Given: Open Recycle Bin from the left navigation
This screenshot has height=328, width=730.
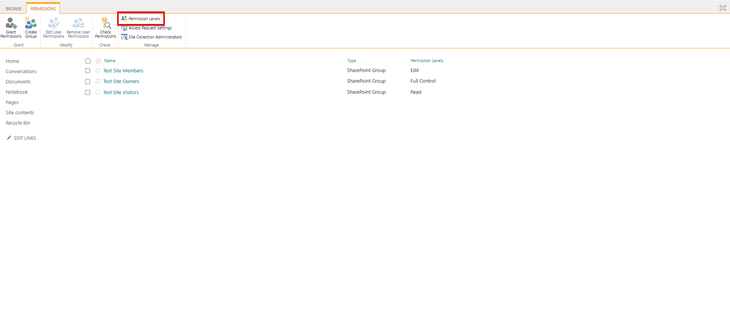Looking at the screenshot, I should (x=18, y=123).
